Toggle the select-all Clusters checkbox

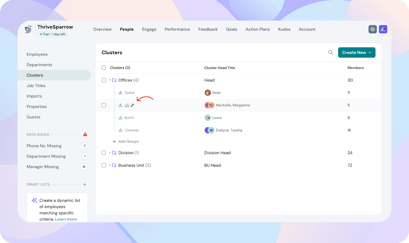click(x=104, y=68)
